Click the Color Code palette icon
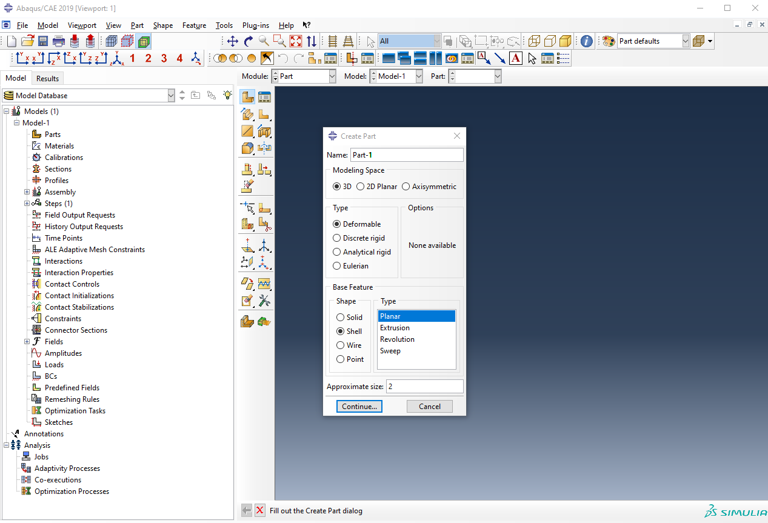Screen dimensions: 768x523 pos(608,41)
